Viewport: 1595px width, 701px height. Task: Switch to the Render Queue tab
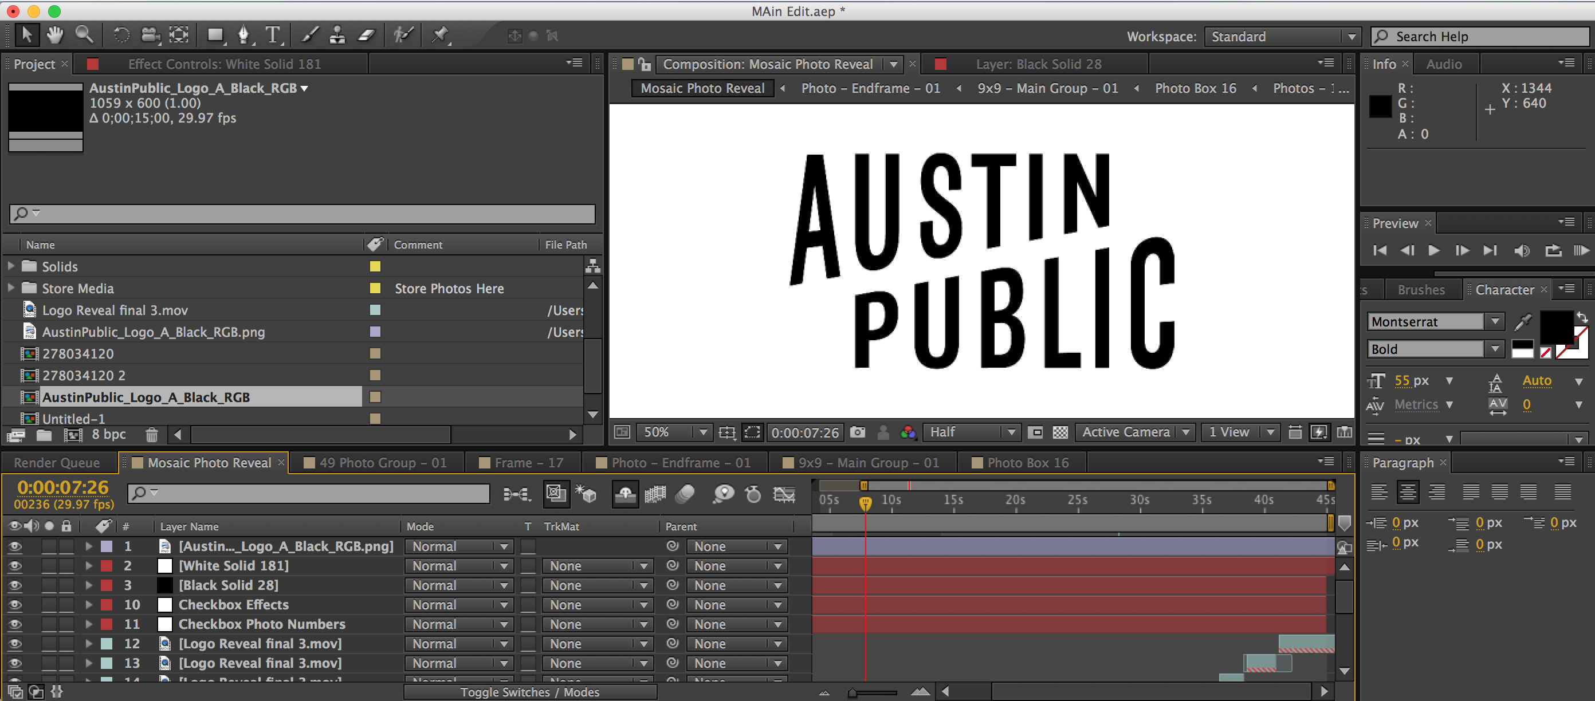click(x=57, y=462)
